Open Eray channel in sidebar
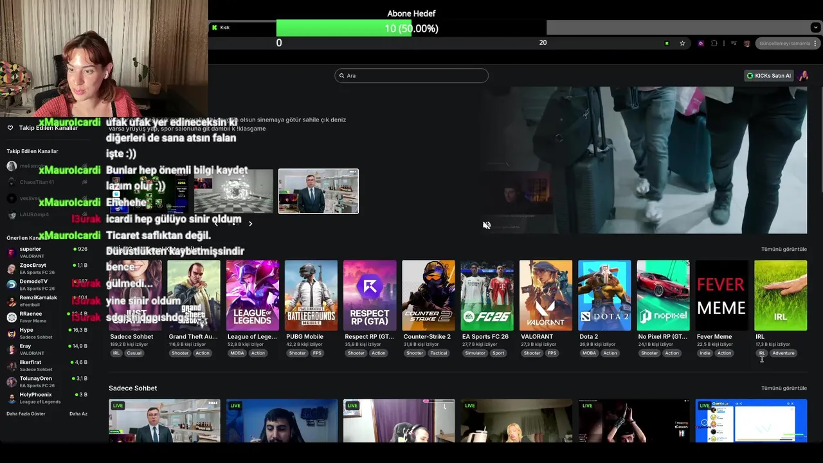The height and width of the screenshot is (463, 823). pos(47,349)
